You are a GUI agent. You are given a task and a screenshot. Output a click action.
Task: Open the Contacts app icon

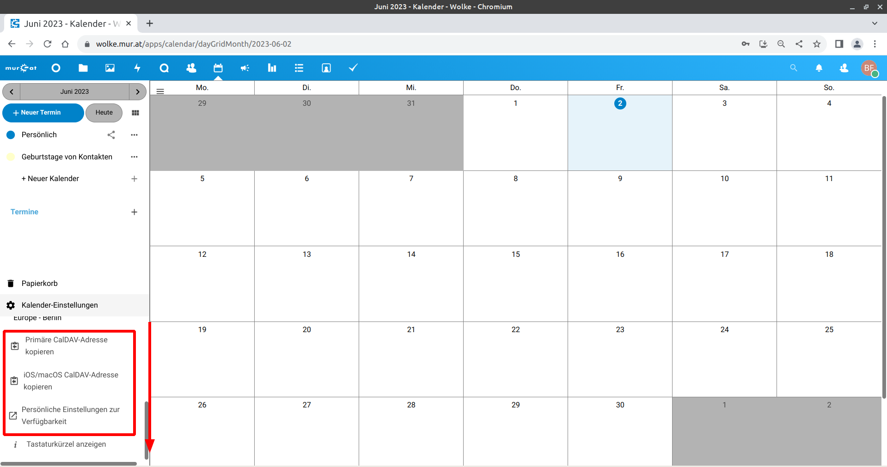(x=191, y=68)
